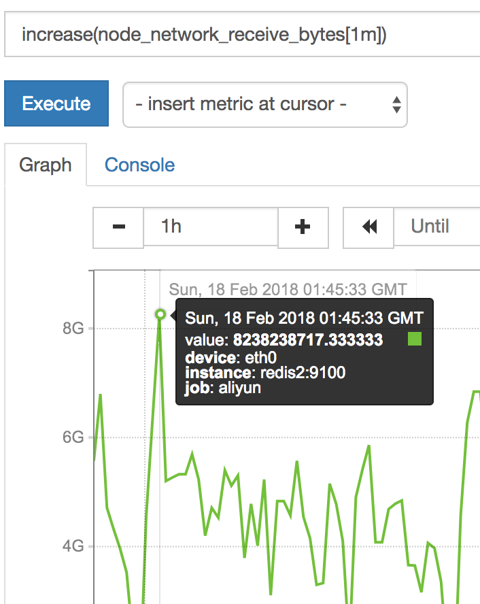The height and width of the screenshot is (604, 480).
Task: Decrease time range with minus button
Action: pyautogui.click(x=118, y=228)
